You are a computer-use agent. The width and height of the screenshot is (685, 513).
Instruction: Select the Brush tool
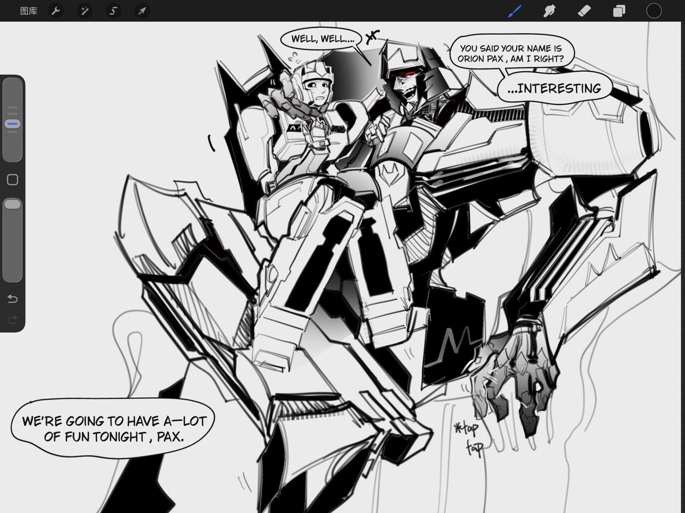[515, 11]
